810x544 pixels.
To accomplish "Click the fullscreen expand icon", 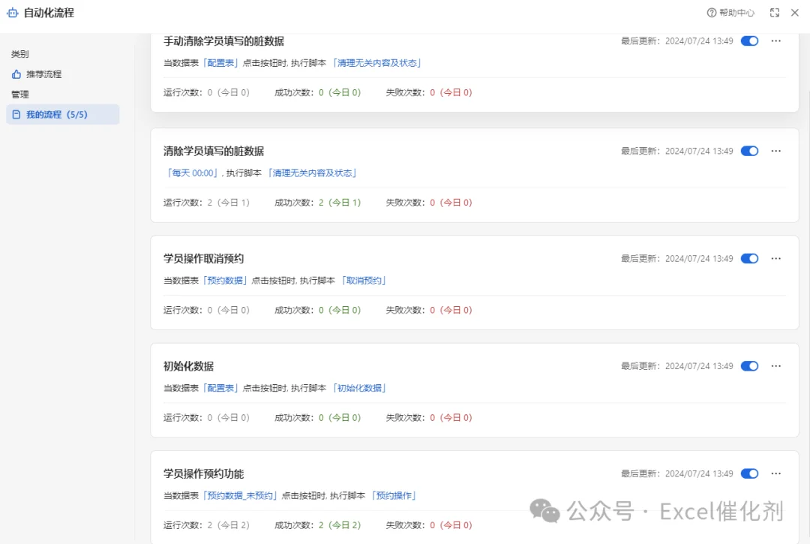I will tap(774, 13).
